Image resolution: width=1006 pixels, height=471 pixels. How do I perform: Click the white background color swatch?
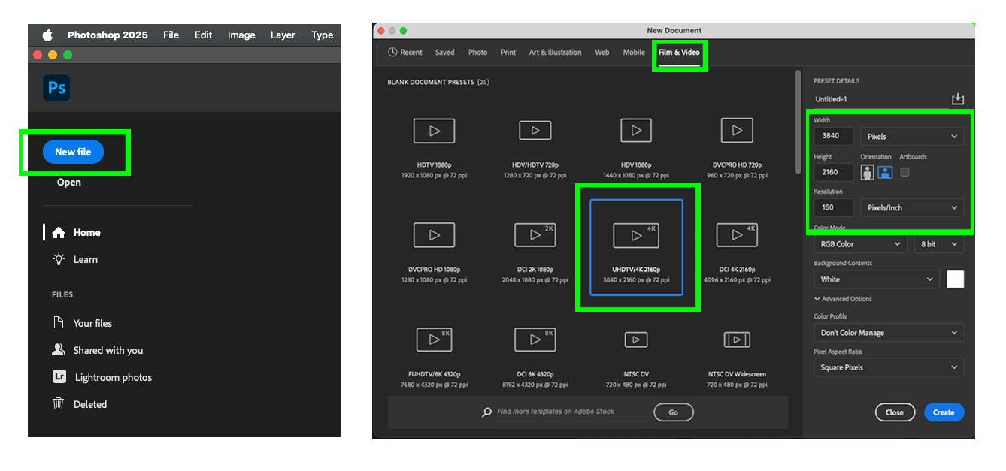(x=955, y=279)
